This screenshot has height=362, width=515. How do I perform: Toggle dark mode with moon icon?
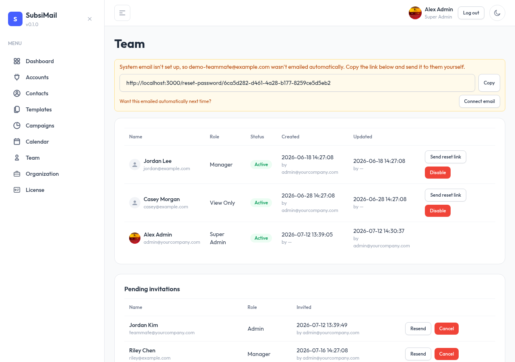497,13
